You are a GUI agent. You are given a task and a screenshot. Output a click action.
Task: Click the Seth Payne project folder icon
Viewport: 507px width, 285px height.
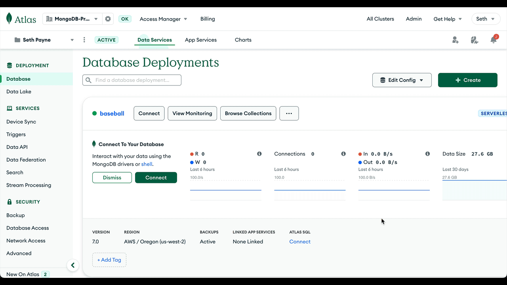[17, 40]
